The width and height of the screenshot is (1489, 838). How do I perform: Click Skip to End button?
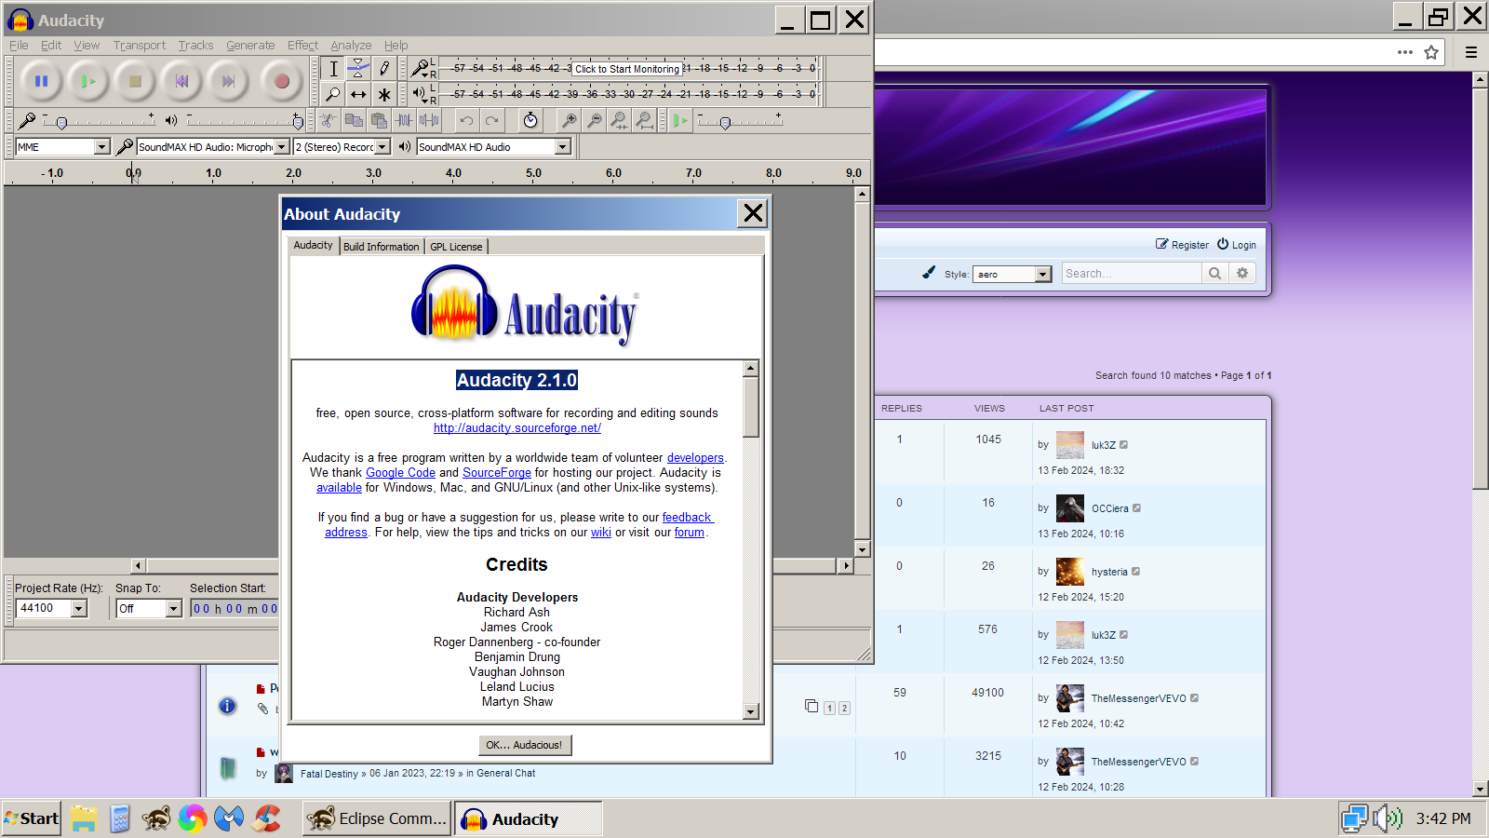228,82
